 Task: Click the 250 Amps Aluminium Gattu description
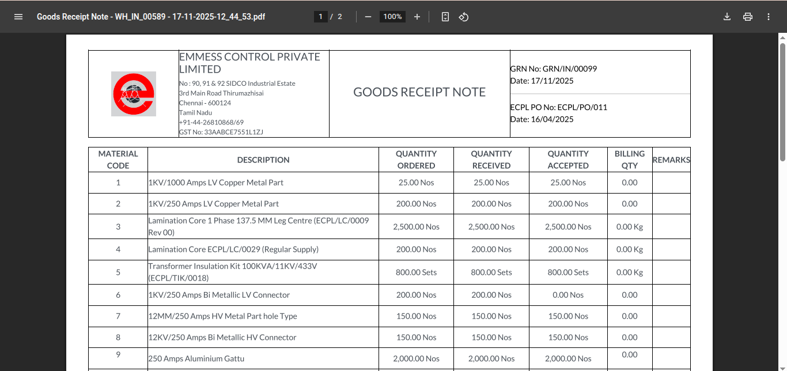196,358
